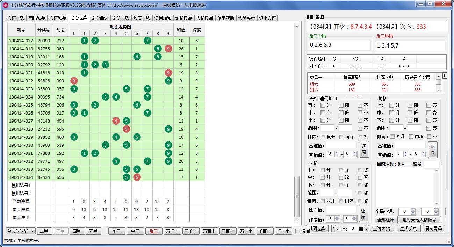
Task: Click the trend chart scroll-up arrow
Action: tap(297, 26)
